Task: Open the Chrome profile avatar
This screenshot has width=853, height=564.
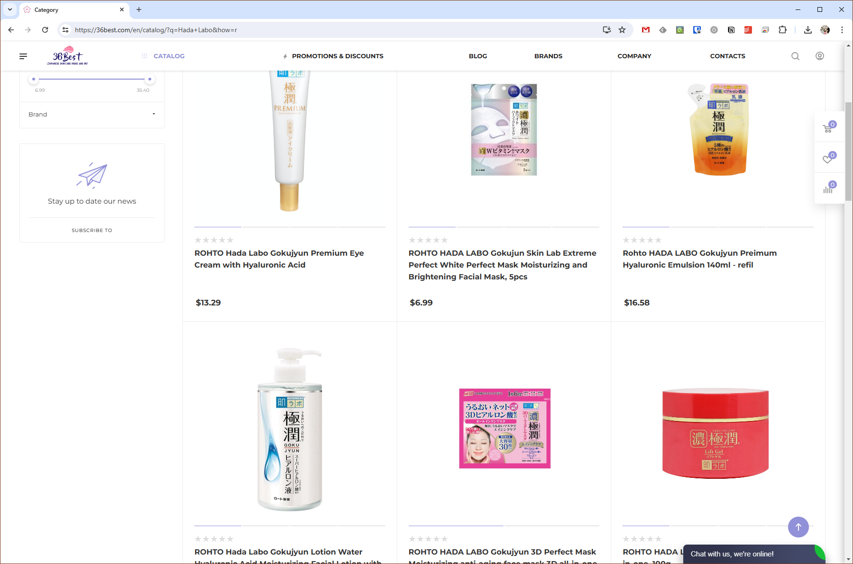Action: point(825,30)
